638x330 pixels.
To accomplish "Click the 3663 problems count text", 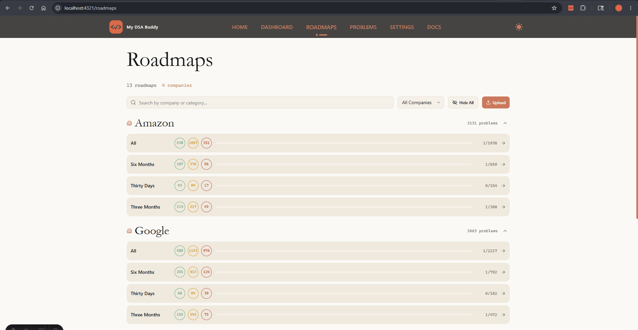I will point(482,231).
